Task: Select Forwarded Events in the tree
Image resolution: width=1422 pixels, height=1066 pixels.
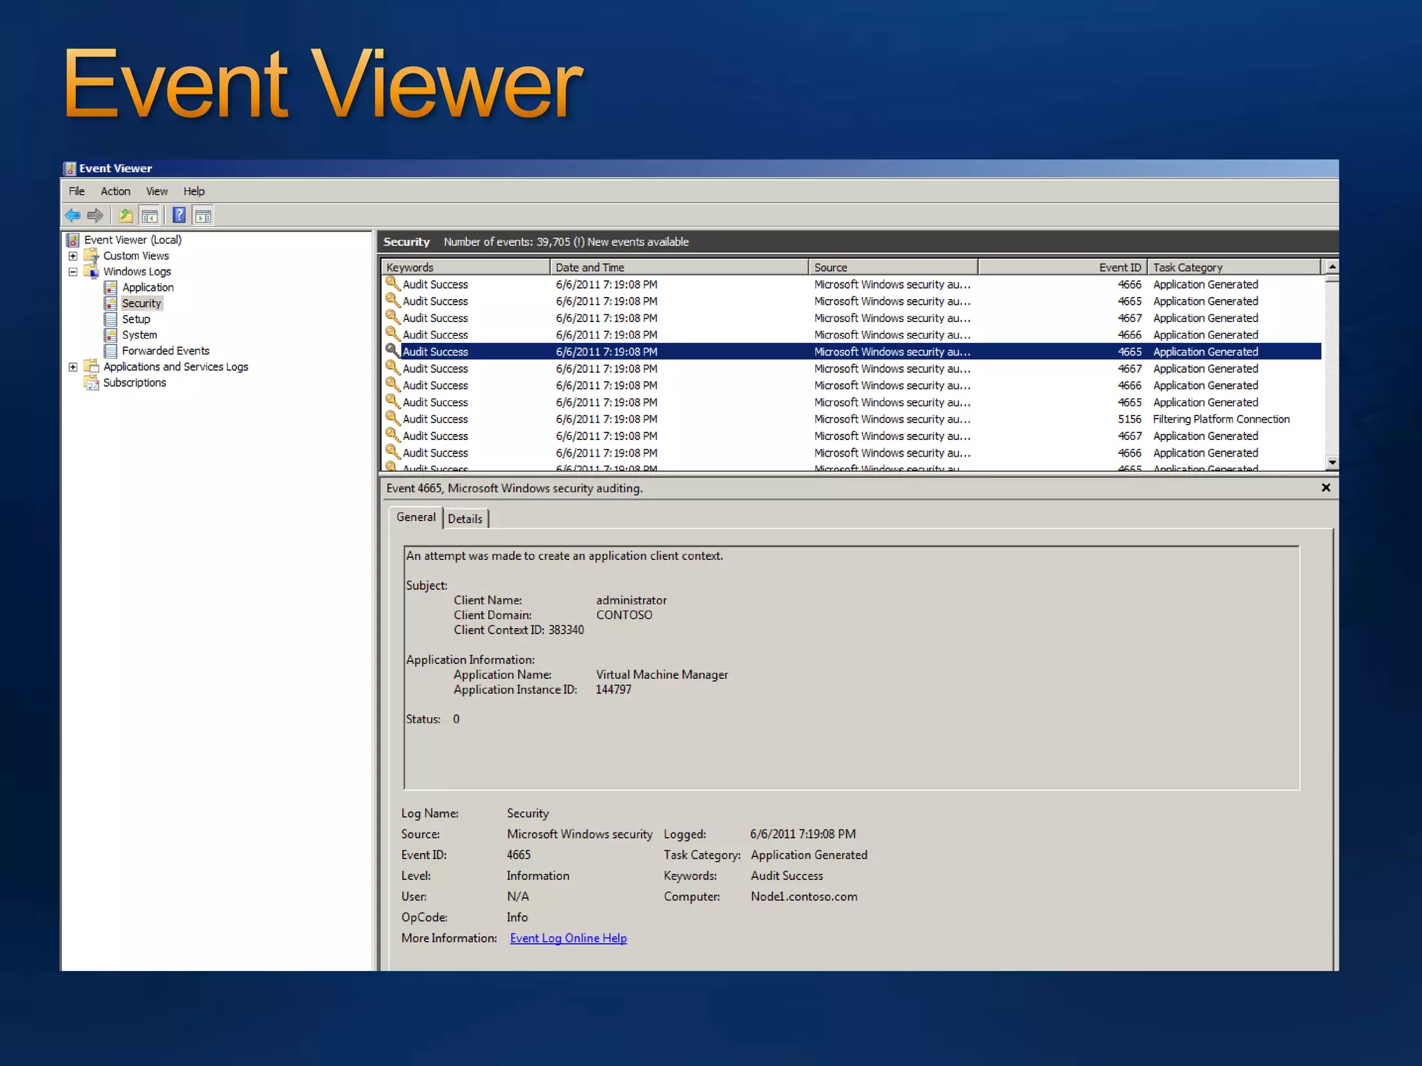Action: click(166, 351)
